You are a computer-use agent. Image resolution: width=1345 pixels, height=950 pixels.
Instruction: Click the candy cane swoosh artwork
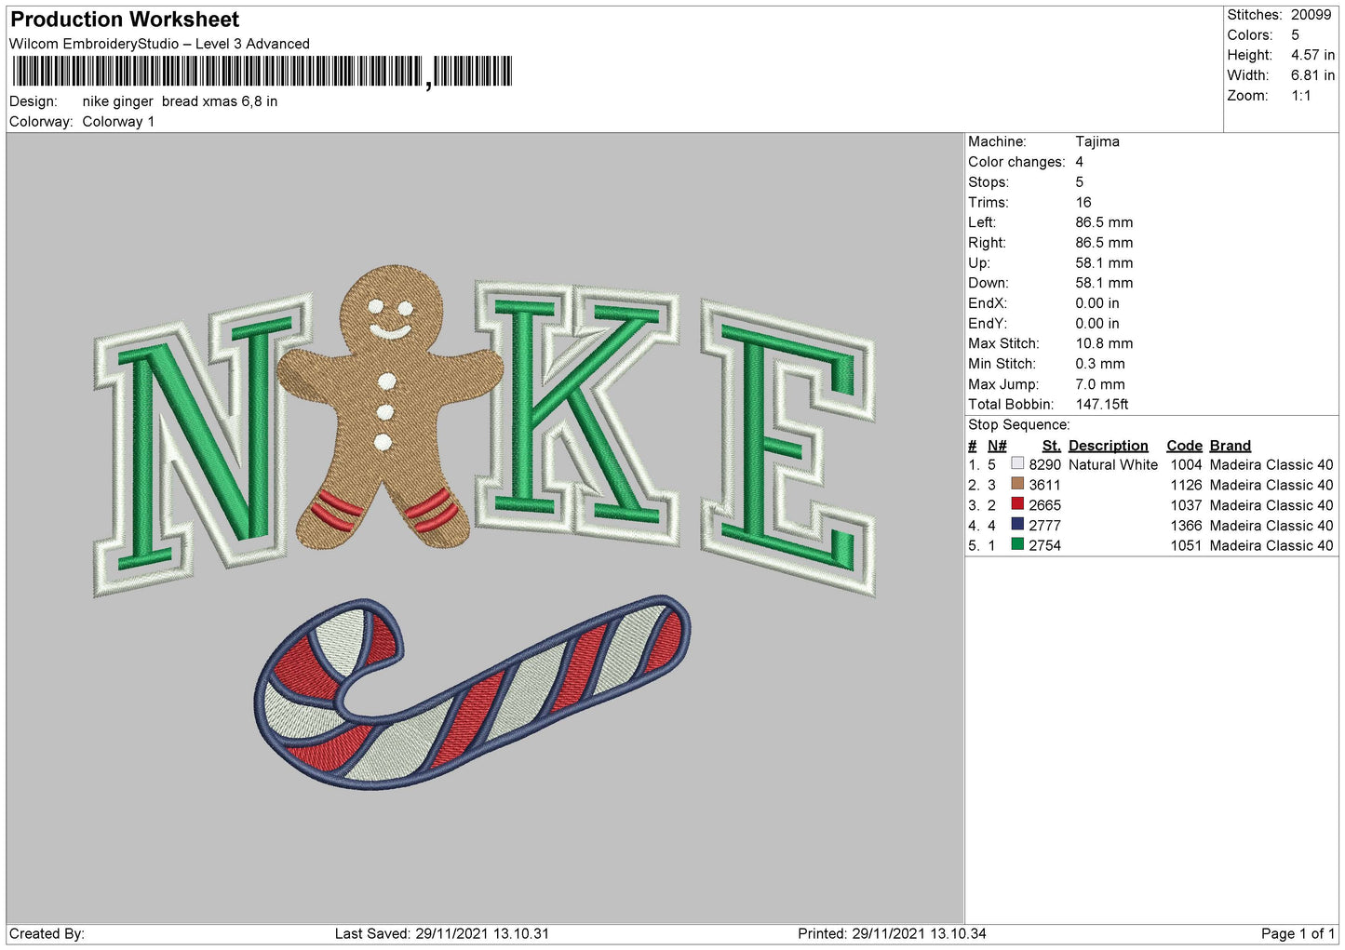tap(472, 691)
